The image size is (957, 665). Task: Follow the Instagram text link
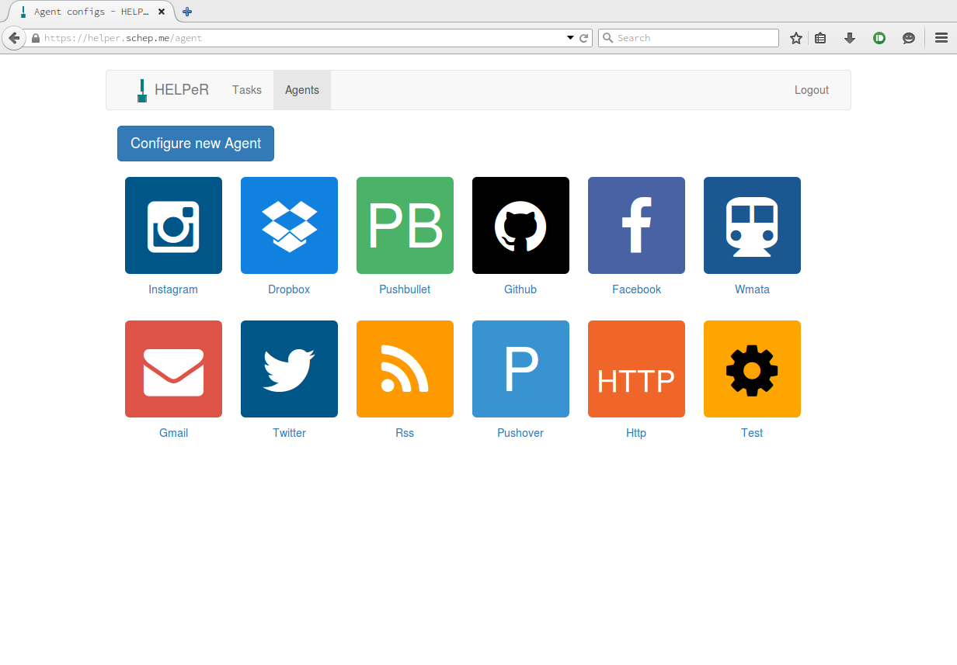pos(173,289)
